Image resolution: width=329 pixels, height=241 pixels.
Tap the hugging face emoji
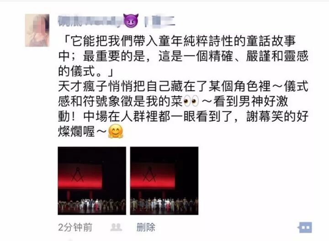116,131
